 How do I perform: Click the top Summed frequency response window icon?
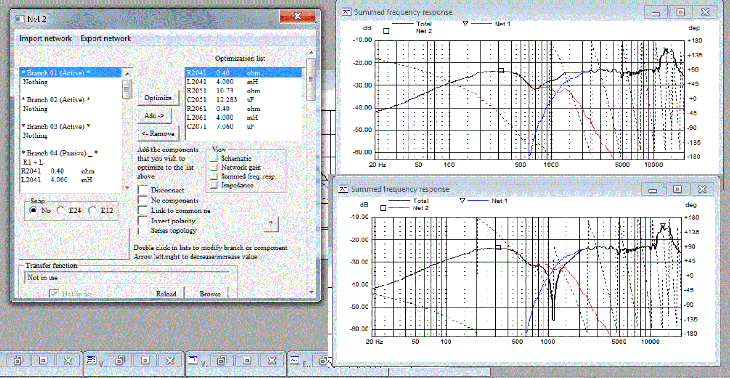pyautogui.click(x=347, y=12)
